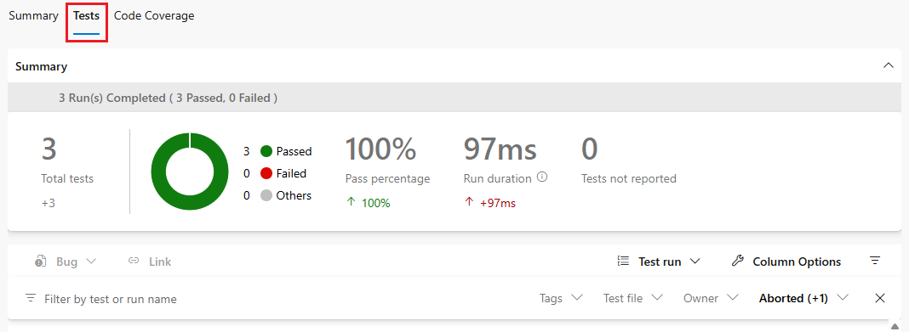Open the Aborted (+1) outcome dropdown

804,298
